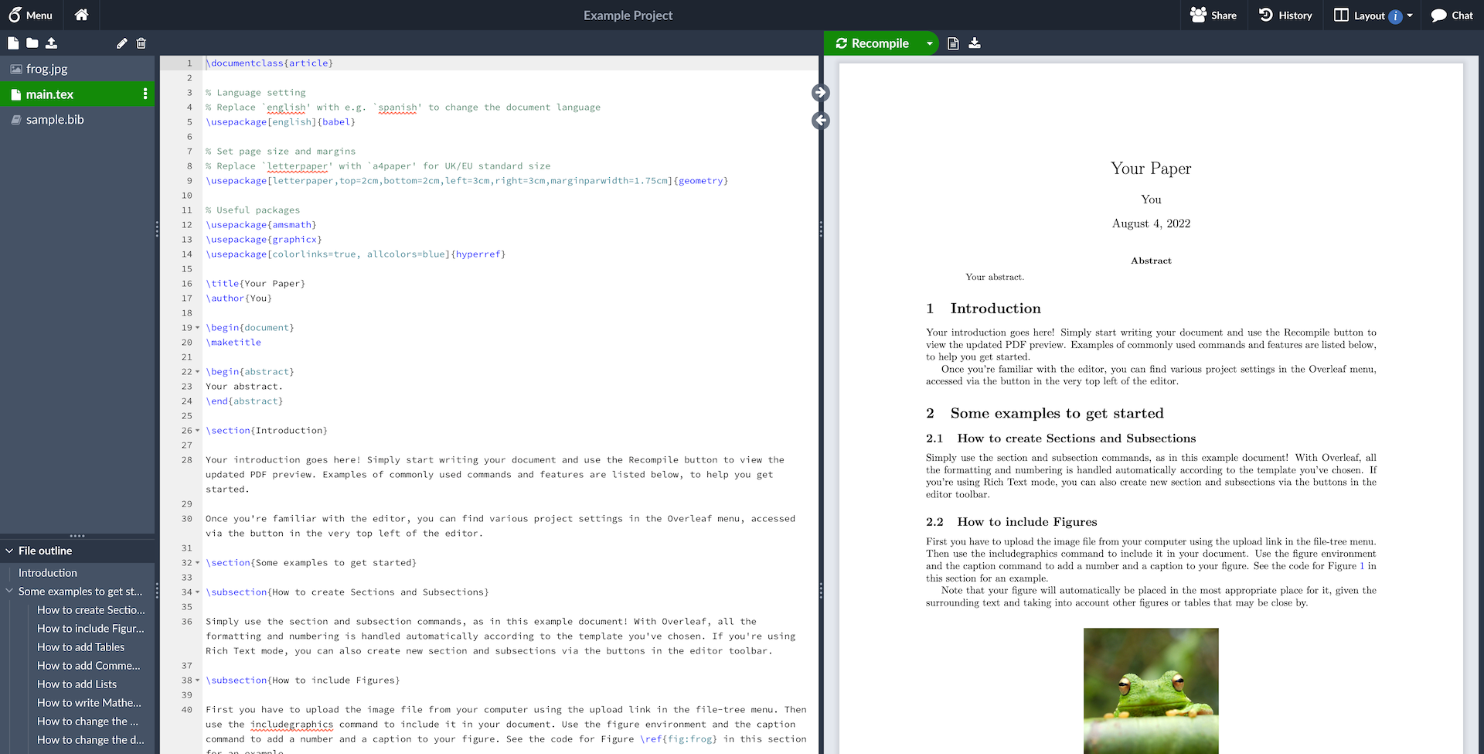Open the Overleaf Menu
Viewport: 1484px width, 754px height.
pos(32,15)
